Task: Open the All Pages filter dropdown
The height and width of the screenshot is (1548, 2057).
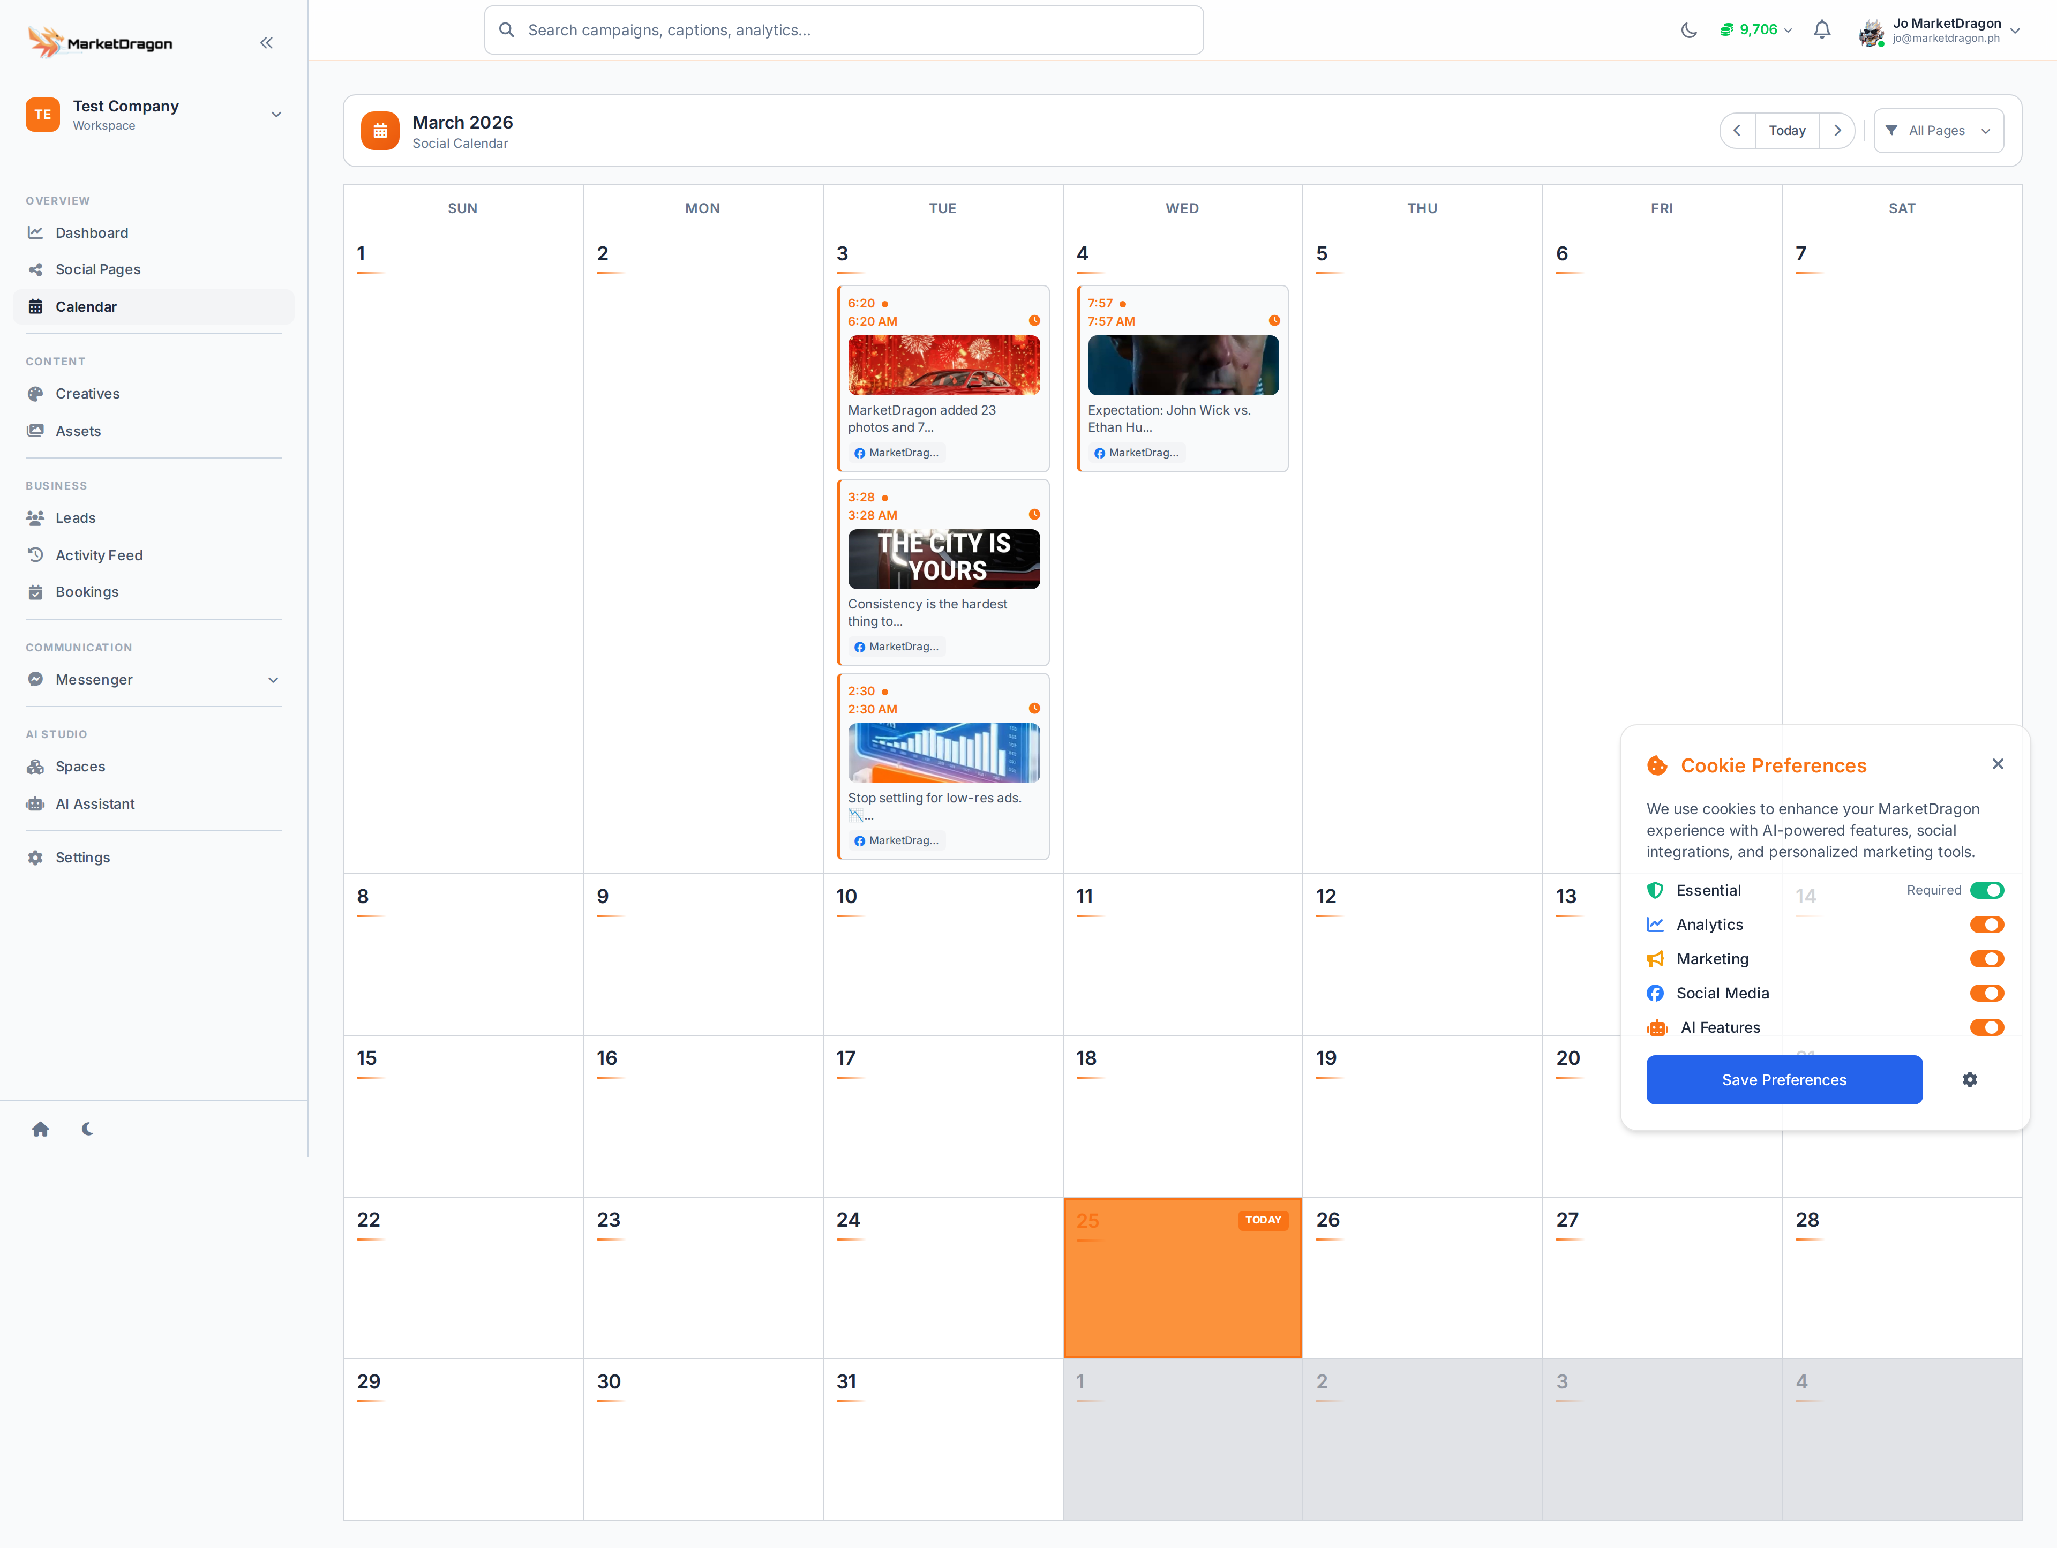Action: pyautogui.click(x=1938, y=130)
